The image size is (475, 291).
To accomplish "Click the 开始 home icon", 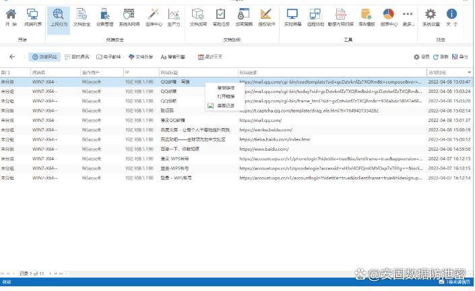I will [11, 17].
